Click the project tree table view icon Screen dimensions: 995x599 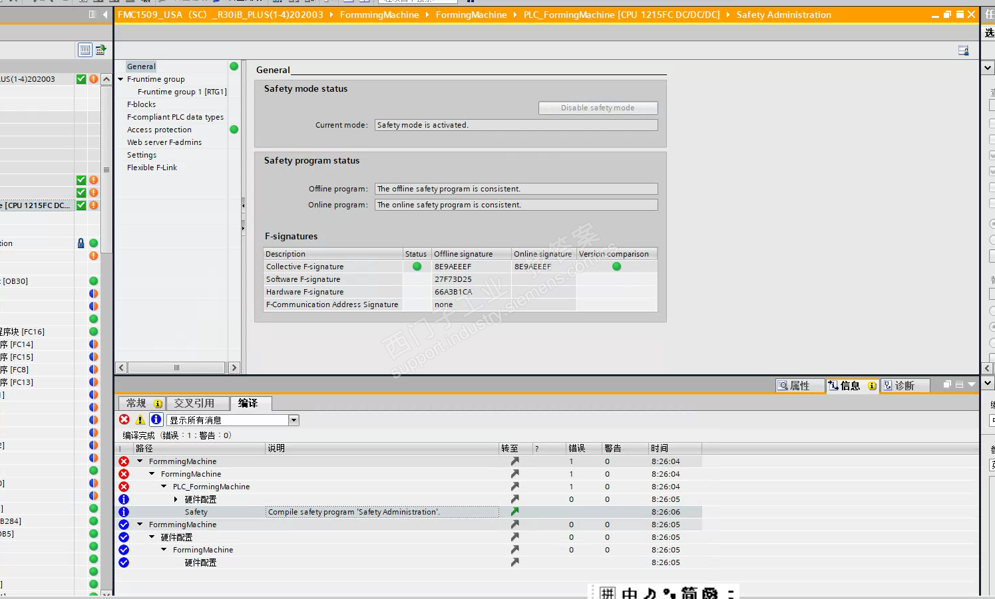click(85, 50)
